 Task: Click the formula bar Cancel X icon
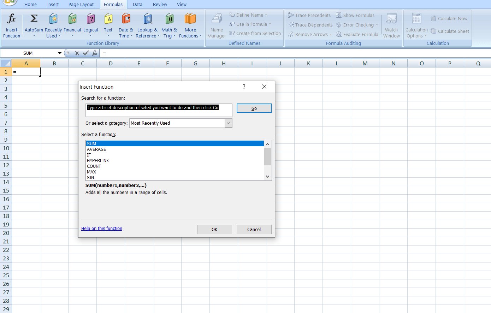click(77, 53)
